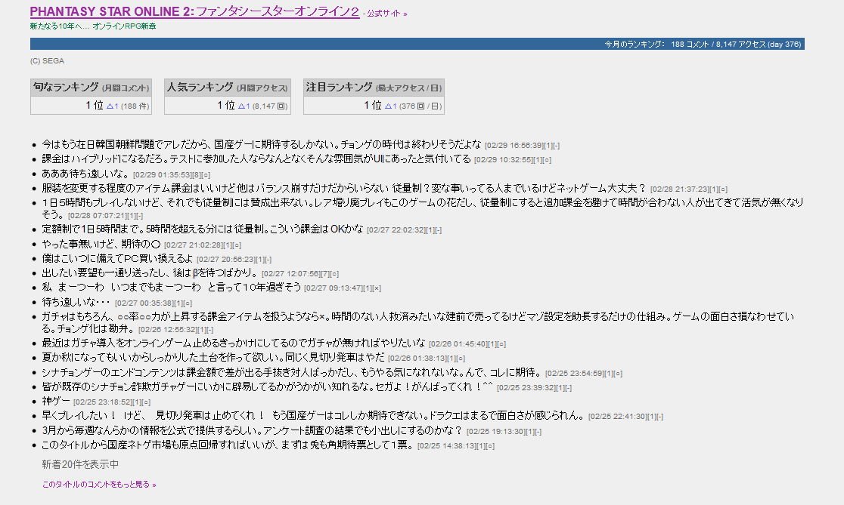844x505 pixels.
Task: Click the comment starting 課金はハイブリッドになるだろ
Action: click(x=256, y=159)
